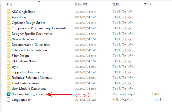172x112 pixels.
Task: Select the Third Party Licenses name
Action: click(x=25, y=83)
